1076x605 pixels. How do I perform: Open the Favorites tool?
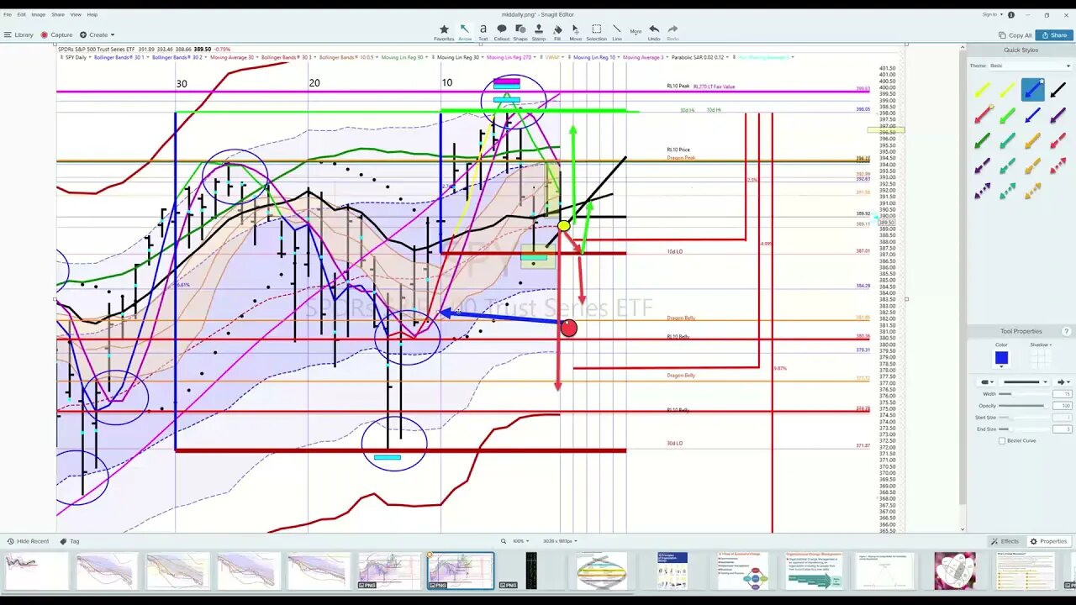(x=444, y=33)
